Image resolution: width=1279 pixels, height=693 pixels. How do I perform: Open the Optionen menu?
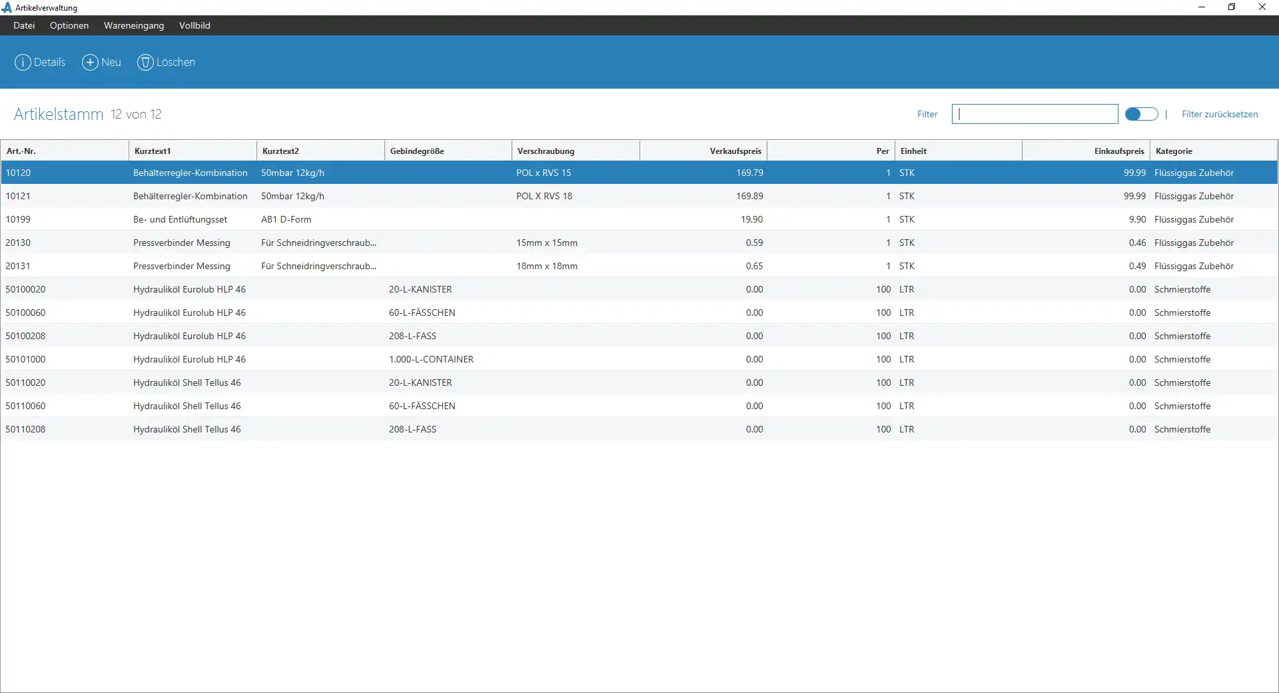click(x=69, y=25)
